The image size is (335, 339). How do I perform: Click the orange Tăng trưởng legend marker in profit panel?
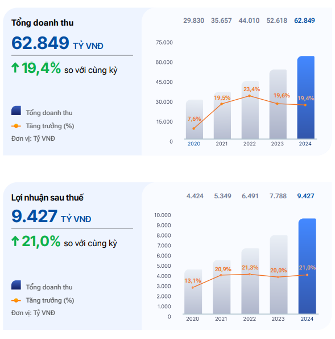16,300
